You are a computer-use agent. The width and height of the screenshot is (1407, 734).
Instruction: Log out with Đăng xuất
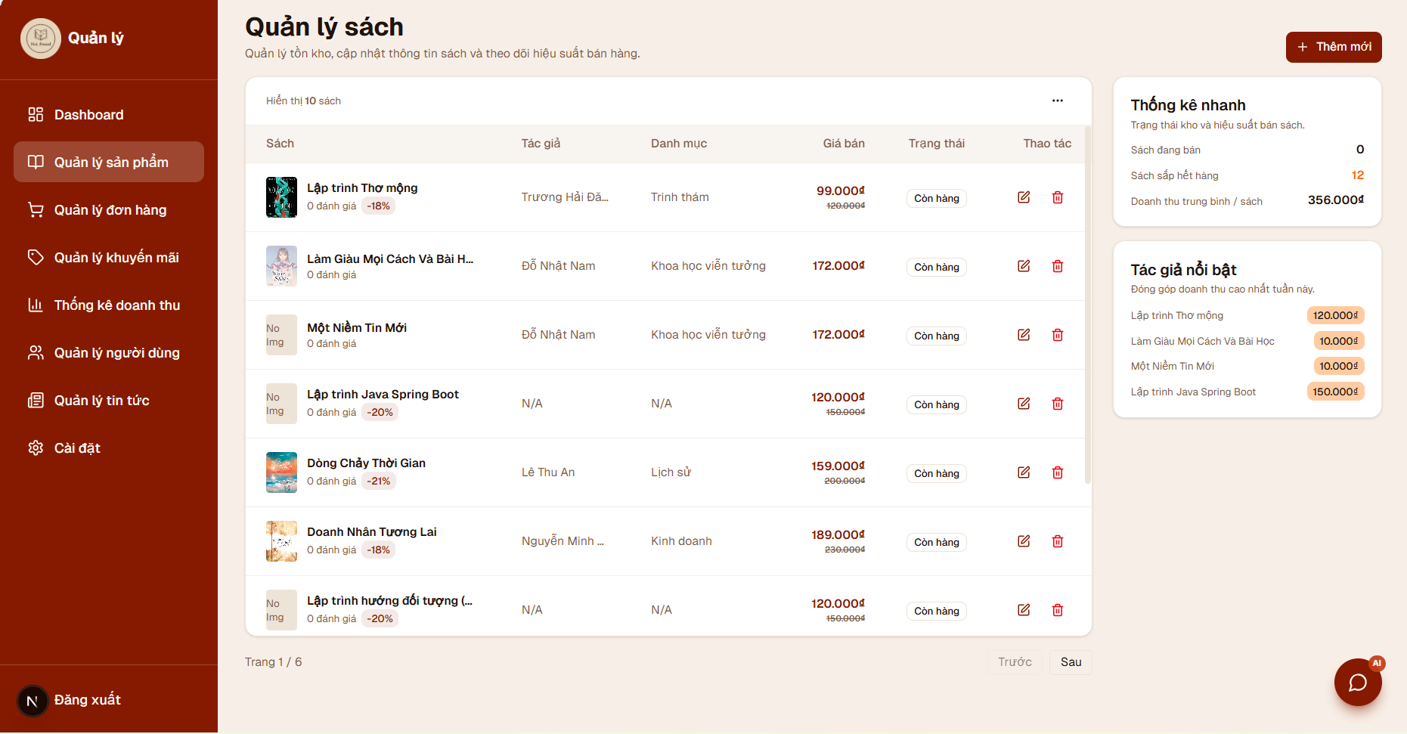[x=87, y=700]
